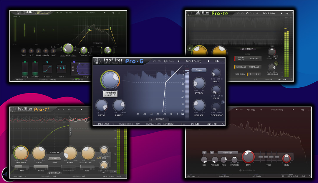Select Single Vocal mode in Pro-DS
Screen dimensions: 318x183
coord(241,58)
